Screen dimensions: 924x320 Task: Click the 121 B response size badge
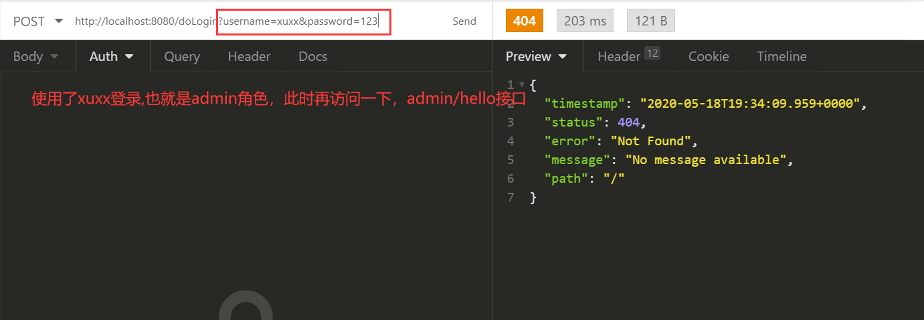(651, 21)
